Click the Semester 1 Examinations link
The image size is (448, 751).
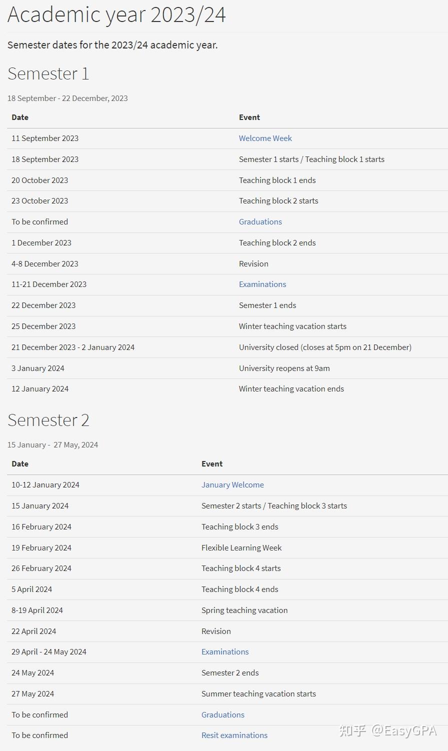point(262,284)
